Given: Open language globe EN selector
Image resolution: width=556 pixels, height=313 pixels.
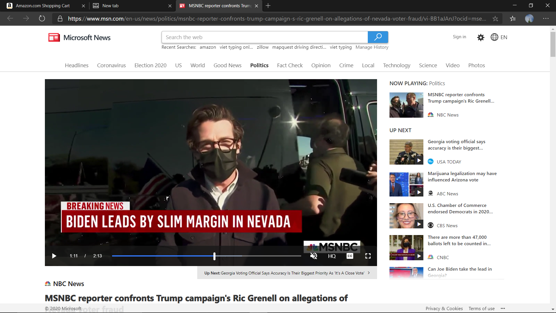Looking at the screenshot, I should pos(499,37).
